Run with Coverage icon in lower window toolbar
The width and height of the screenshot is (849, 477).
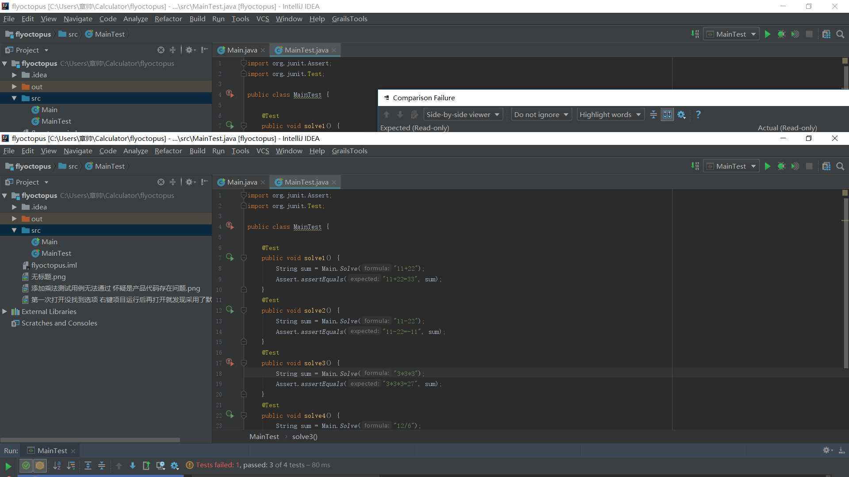point(795,167)
